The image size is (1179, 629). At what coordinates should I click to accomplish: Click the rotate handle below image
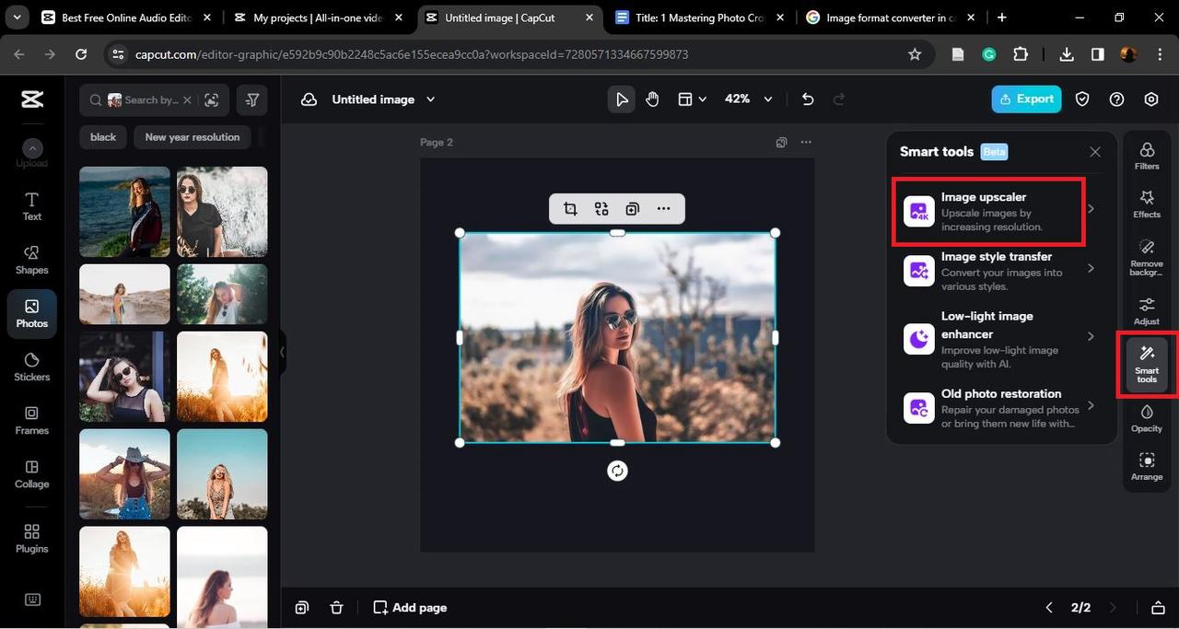[x=617, y=471]
